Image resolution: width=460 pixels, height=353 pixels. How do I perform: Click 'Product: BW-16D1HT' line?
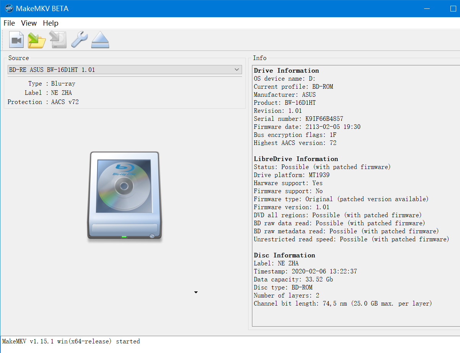[x=285, y=102]
